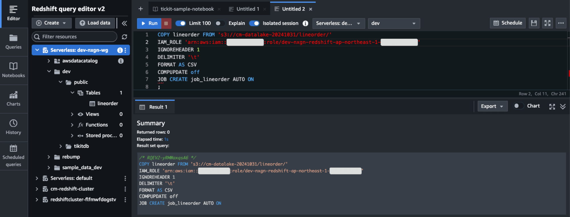Expand the awsdatacatalog node
The image size is (570, 217).
click(x=49, y=61)
